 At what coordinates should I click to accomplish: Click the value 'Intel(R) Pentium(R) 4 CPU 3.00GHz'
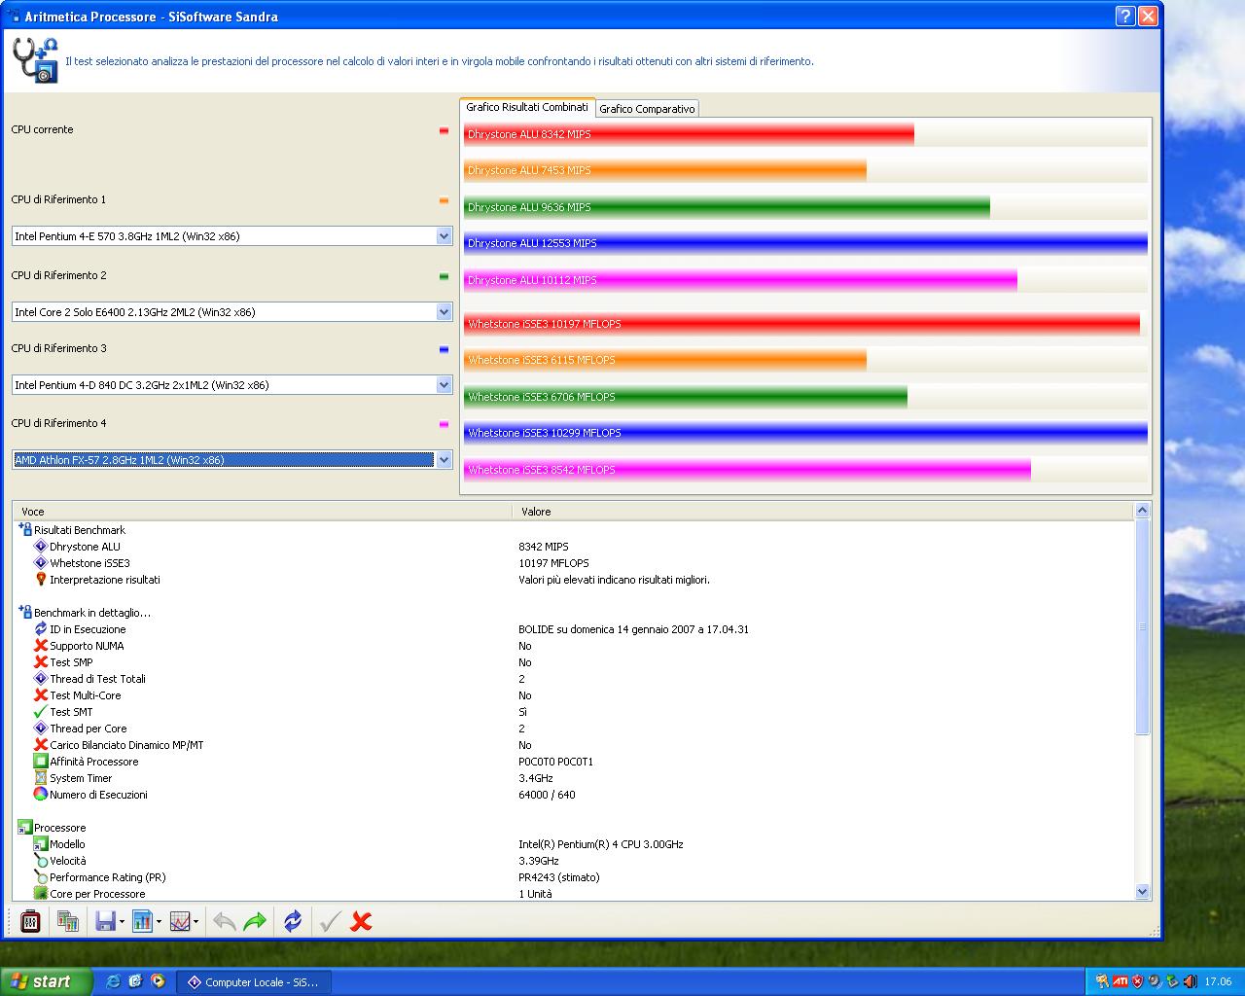point(601,844)
